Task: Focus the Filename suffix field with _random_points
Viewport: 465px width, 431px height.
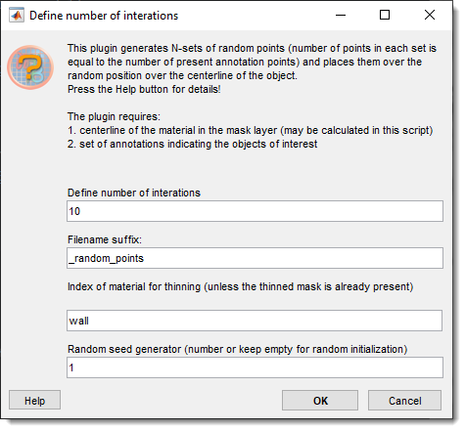Action: (x=255, y=258)
